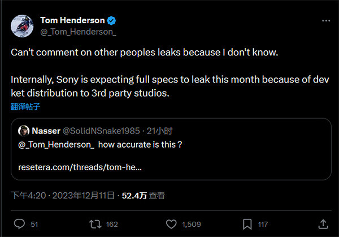339x237 pixels.
Task: Retweet this post
Action: [x=95, y=224]
